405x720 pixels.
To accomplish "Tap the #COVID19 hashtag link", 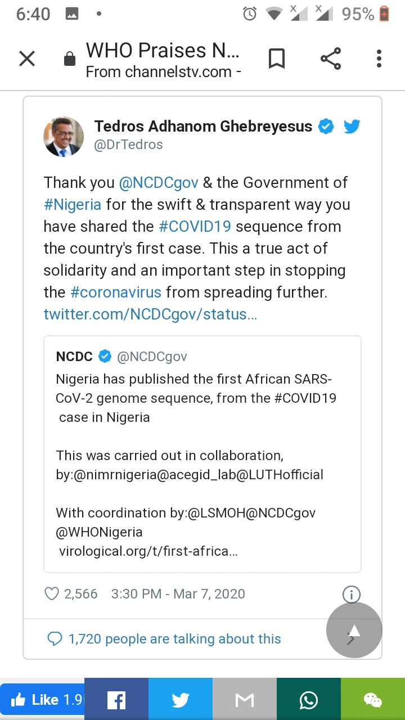I will [195, 227].
